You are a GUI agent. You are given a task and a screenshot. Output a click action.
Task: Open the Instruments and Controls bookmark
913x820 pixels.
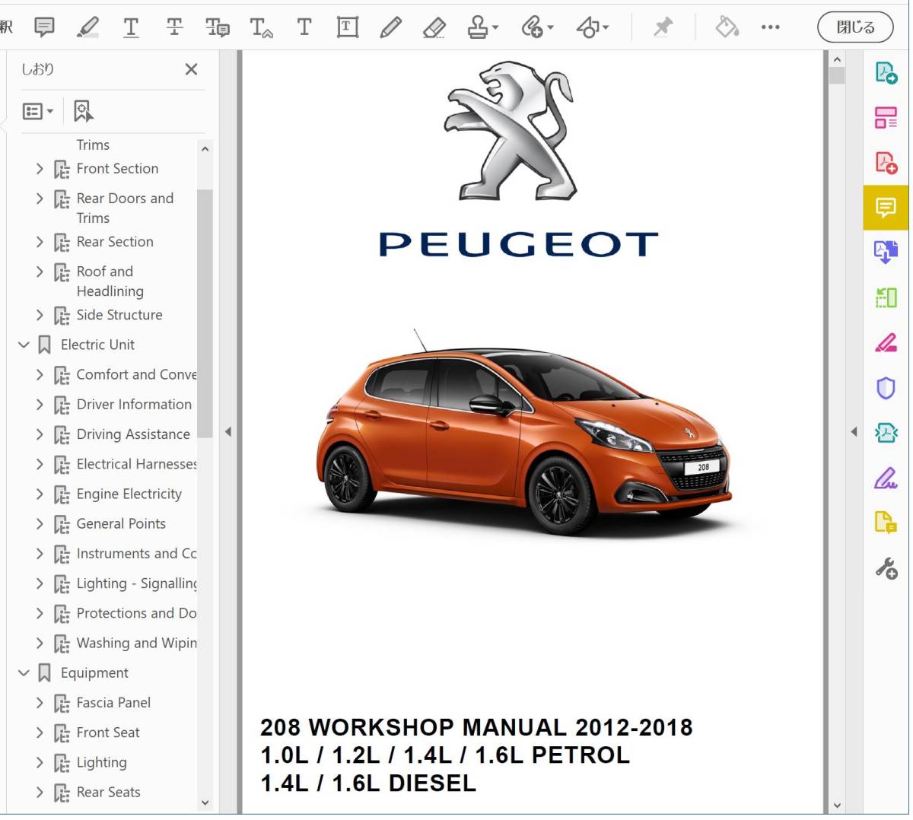point(136,554)
